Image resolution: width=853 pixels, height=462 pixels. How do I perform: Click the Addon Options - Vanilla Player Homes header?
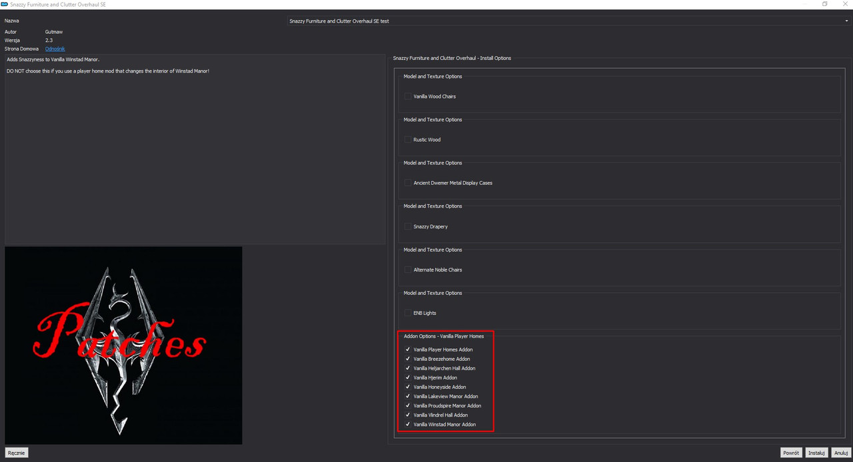444,336
